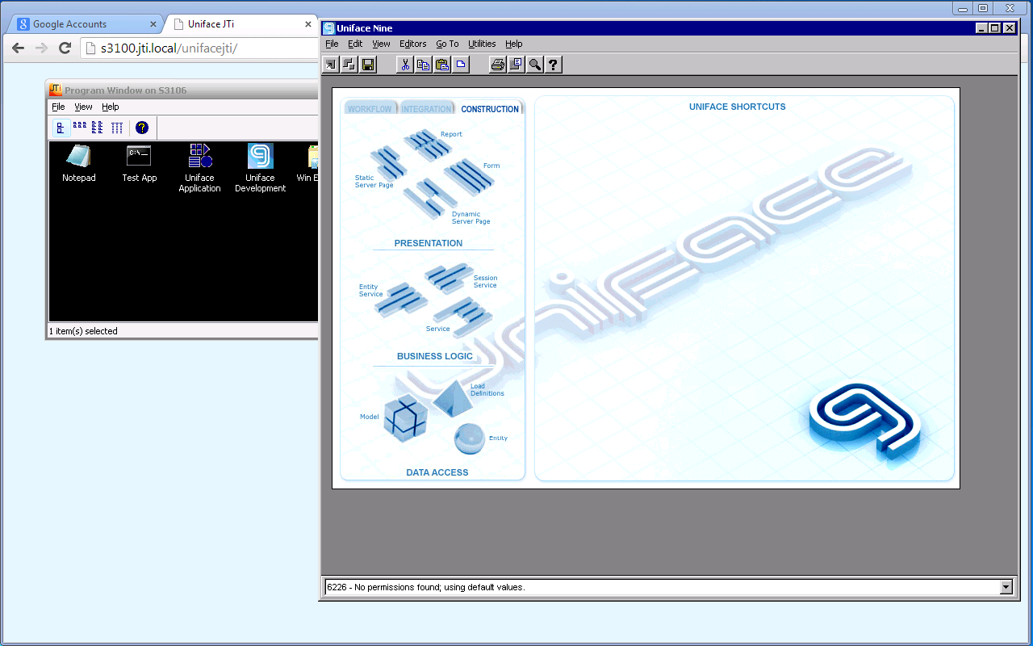Screen dimensions: 1033x646
Task: Switch to the INTEGRATION tab
Action: point(428,107)
